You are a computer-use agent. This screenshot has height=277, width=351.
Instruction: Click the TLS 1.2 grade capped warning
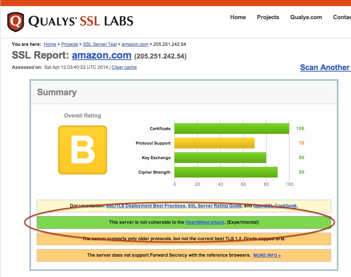[x=184, y=239]
